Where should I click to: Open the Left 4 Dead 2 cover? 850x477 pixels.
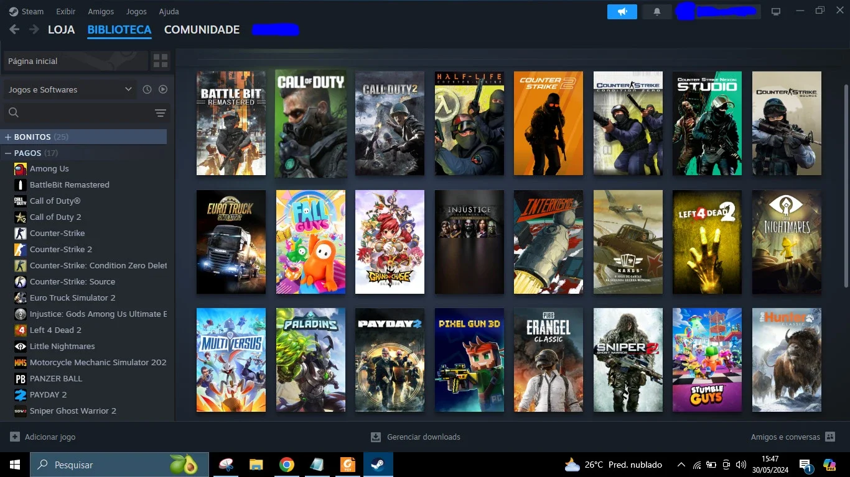pos(707,242)
